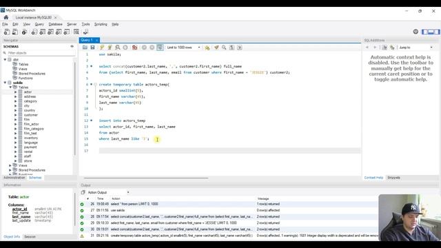
Task: Expand the sakila Views folder
Action: coord(10,165)
